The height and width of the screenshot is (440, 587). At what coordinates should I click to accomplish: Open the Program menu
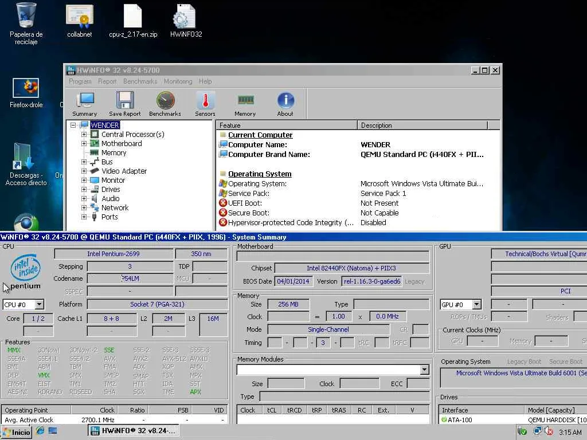[x=80, y=81]
